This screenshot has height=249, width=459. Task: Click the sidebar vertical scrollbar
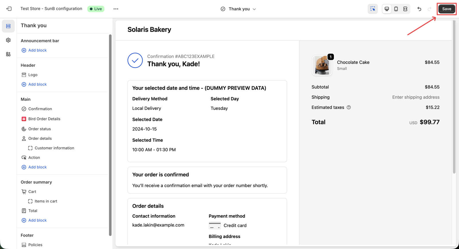[x=110, y=135]
